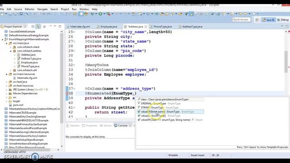290x163 pixels.
Task: Click the Project Explorer horizontal scrollbar thumb
Action: coord(27,150)
